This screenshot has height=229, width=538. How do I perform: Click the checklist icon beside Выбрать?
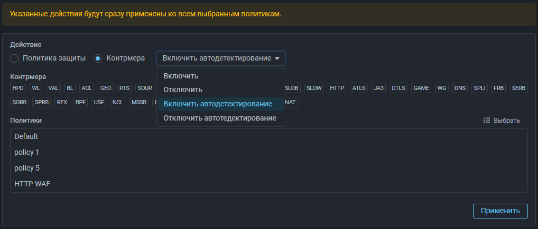(487, 121)
